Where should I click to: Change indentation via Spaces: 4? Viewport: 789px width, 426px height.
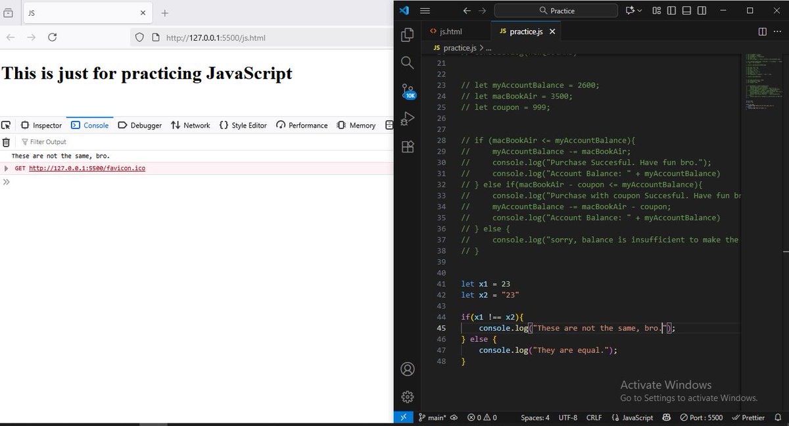pyautogui.click(x=535, y=417)
